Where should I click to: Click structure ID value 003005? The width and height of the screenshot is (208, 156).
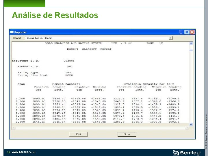(x=69, y=61)
